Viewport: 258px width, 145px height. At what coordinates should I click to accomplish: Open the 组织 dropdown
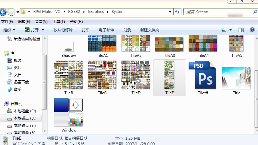click(x=9, y=30)
